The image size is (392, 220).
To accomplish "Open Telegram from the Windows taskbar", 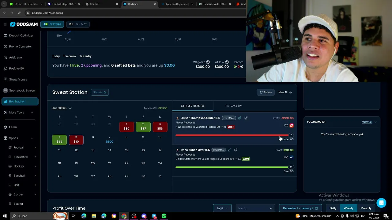I will [x=154, y=216].
